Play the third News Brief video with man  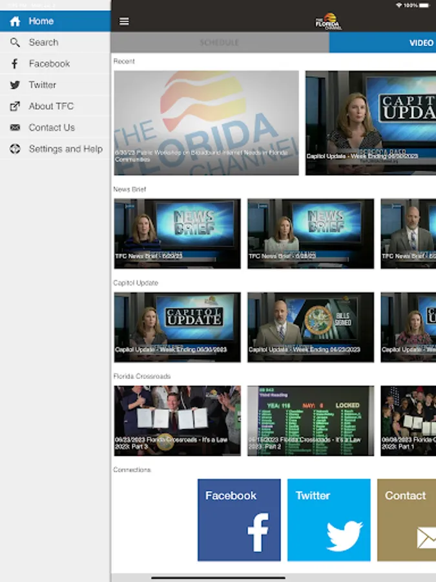(409, 233)
